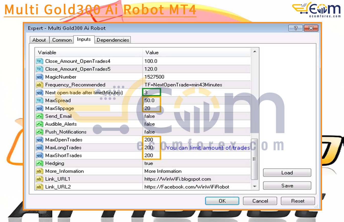Click the double-type icon beside MaxSpread
The width and height of the screenshot is (344, 222).
click(x=39, y=101)
